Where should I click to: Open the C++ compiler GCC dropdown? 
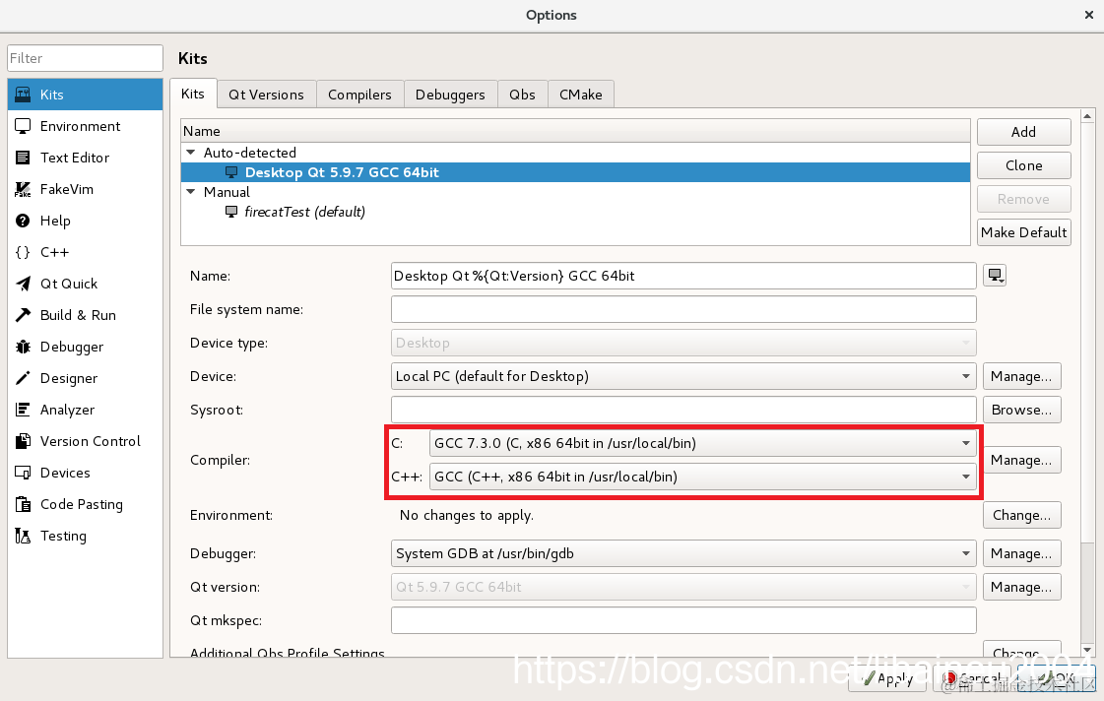(x=702, y=477)
